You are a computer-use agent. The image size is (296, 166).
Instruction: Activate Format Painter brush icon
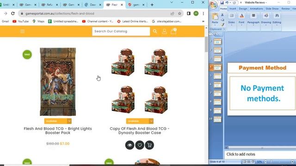click(222, 24)
